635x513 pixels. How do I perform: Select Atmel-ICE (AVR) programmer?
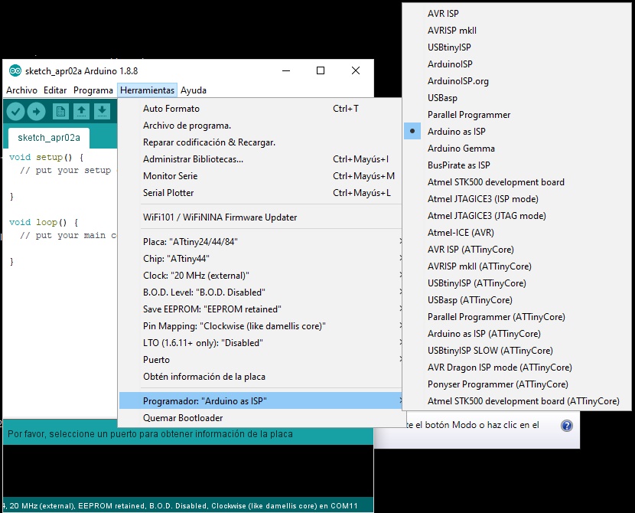516,233
